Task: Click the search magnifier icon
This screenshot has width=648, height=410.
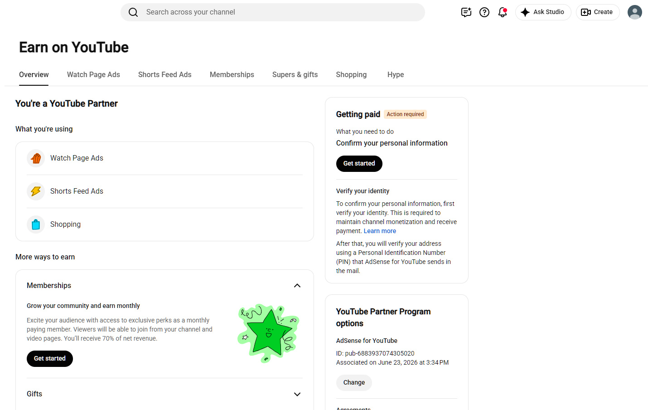Action: (x=133, y=12)
